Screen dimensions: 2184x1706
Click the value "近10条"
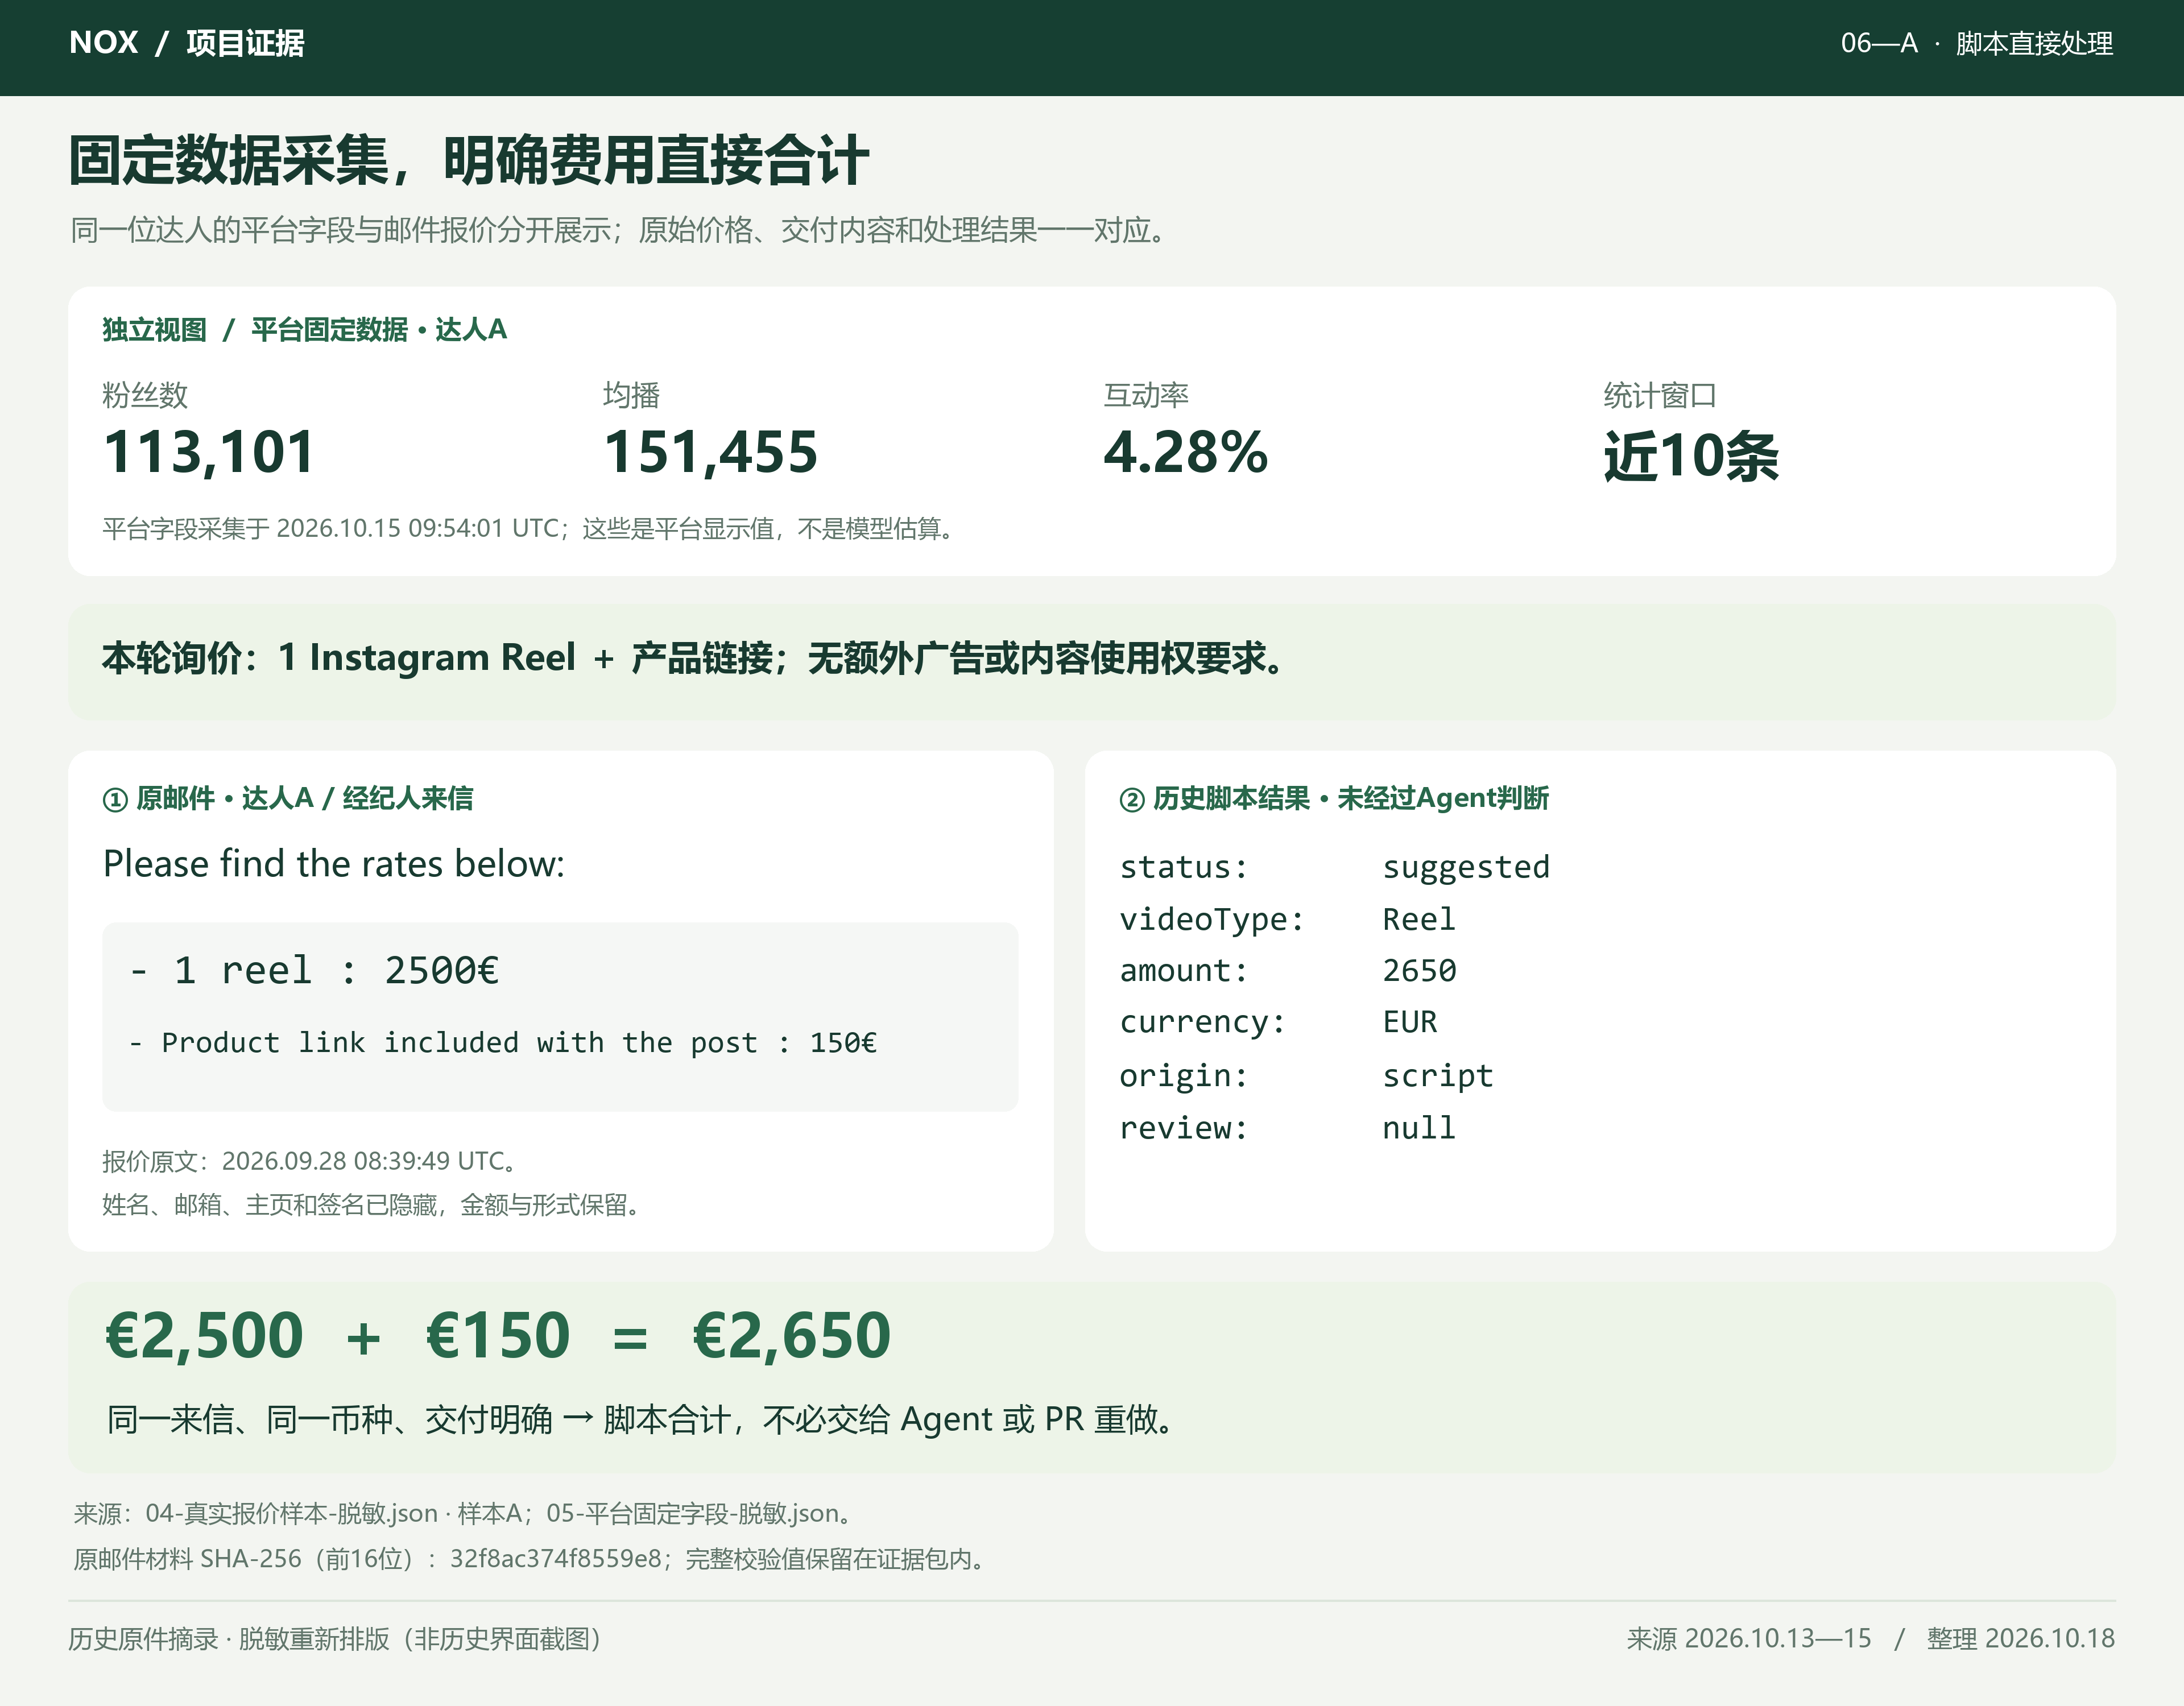(x=1691, y=456)
